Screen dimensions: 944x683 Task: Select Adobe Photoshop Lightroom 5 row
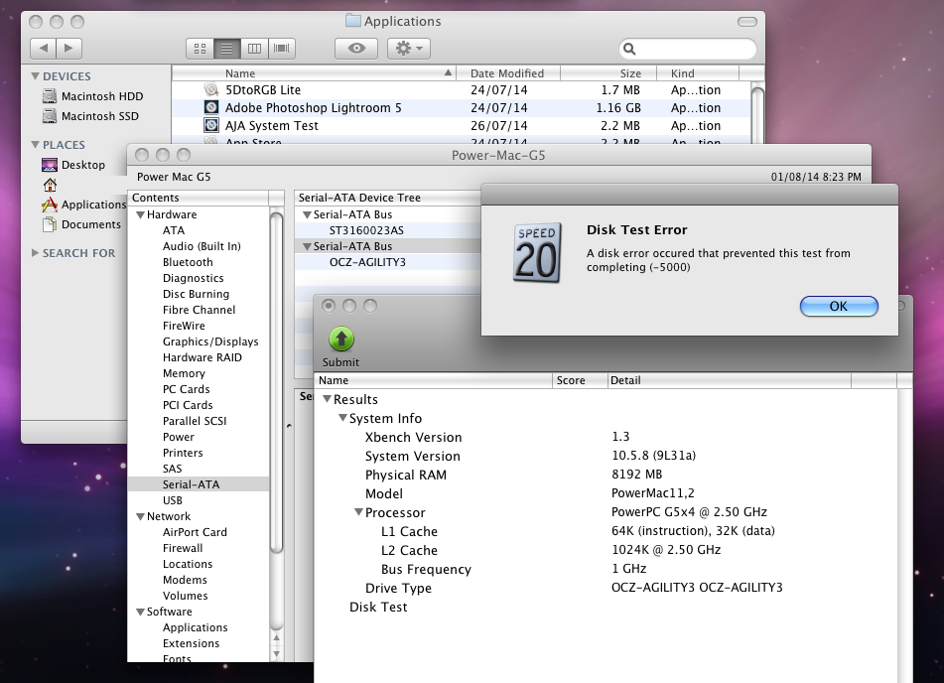point(462,108)
